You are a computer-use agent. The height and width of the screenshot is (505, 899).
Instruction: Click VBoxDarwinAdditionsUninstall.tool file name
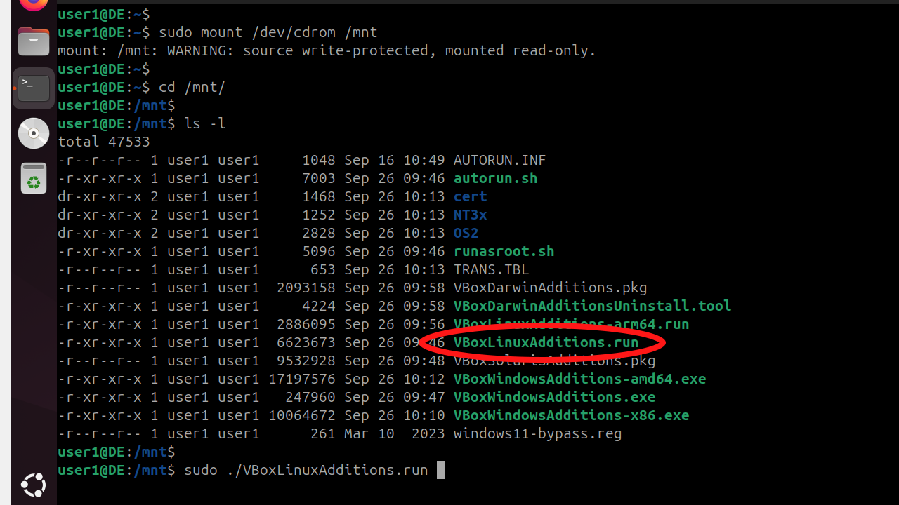592,306
